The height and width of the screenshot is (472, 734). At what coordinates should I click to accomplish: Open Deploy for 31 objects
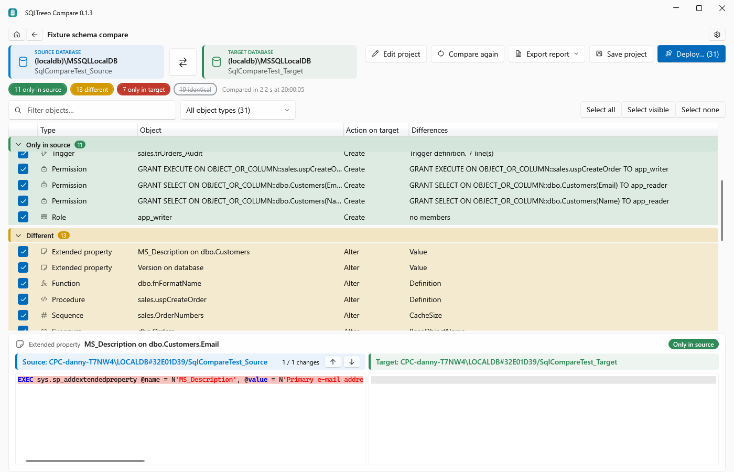tap(692, 54)
